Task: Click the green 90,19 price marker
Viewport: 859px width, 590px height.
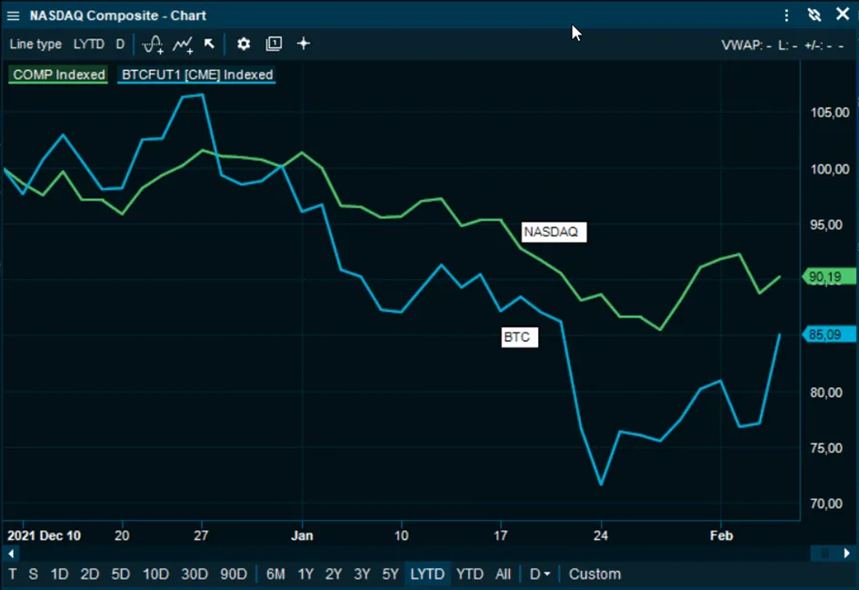Action: (x=829, y=276)
